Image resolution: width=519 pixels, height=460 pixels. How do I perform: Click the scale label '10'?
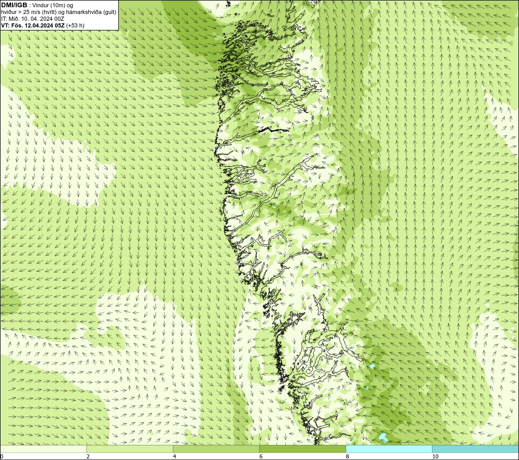(x=435, y=457)
